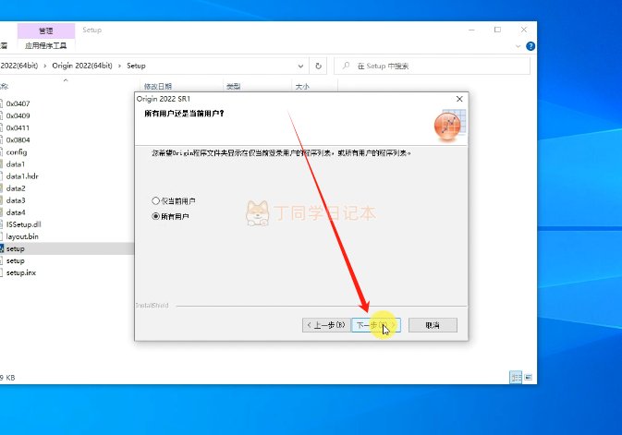This screenshot has height=435, width=622.
Task: Select the layout.bin file
Action: click(22, 236)
